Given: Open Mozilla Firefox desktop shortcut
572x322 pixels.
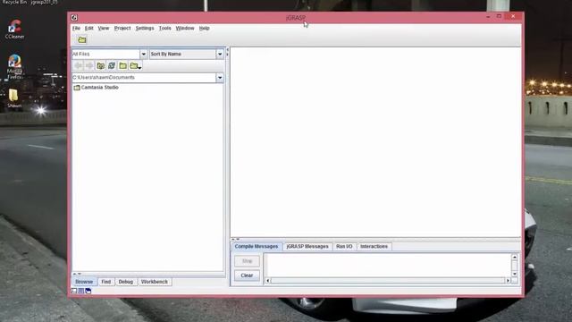Looking at the screenshot, I should point(14,67).
